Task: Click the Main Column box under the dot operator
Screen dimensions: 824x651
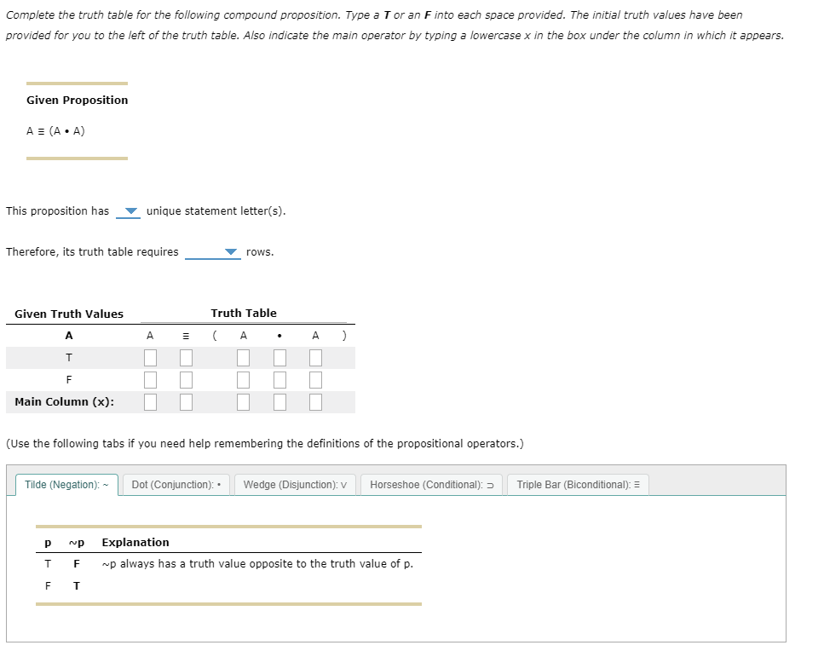Action: coord(279,401)
